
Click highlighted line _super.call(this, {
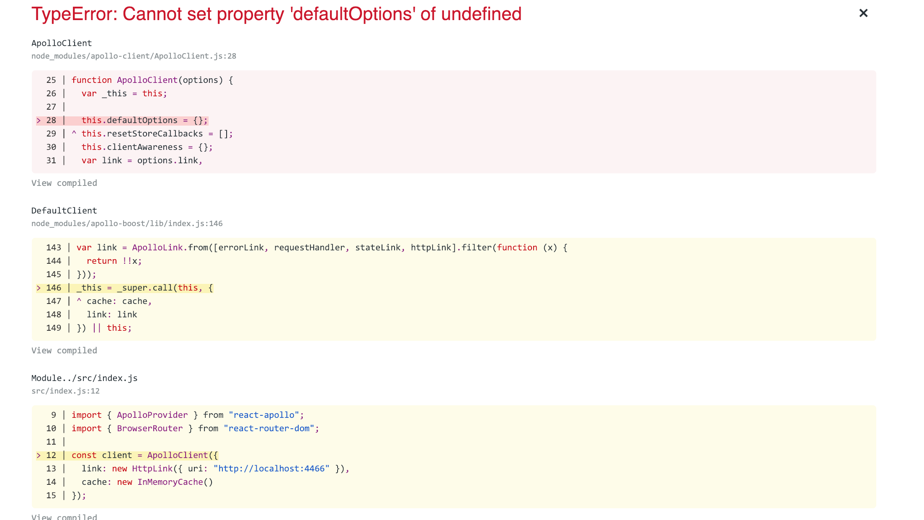pyautogui.click(x=145, y=288)
